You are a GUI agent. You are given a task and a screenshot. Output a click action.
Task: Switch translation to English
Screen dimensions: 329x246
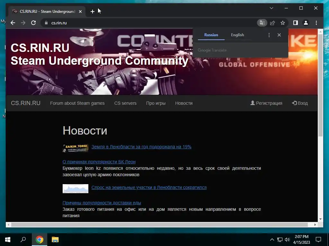(237, 35)
